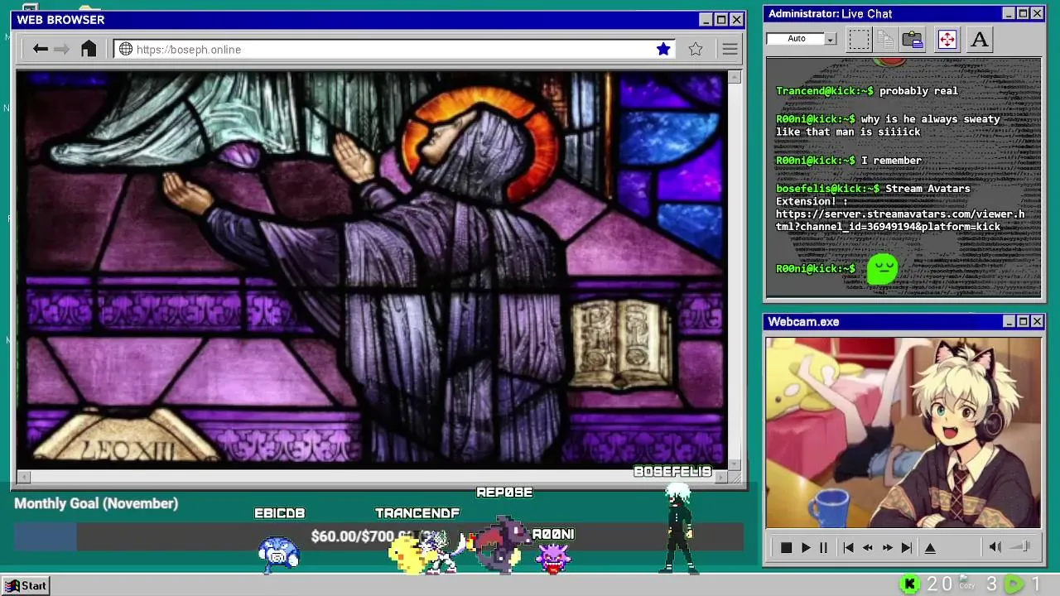Open the streamavatars viewer link in chat
This screenshot has height=596, width=1060.
(x=900, y=220)
